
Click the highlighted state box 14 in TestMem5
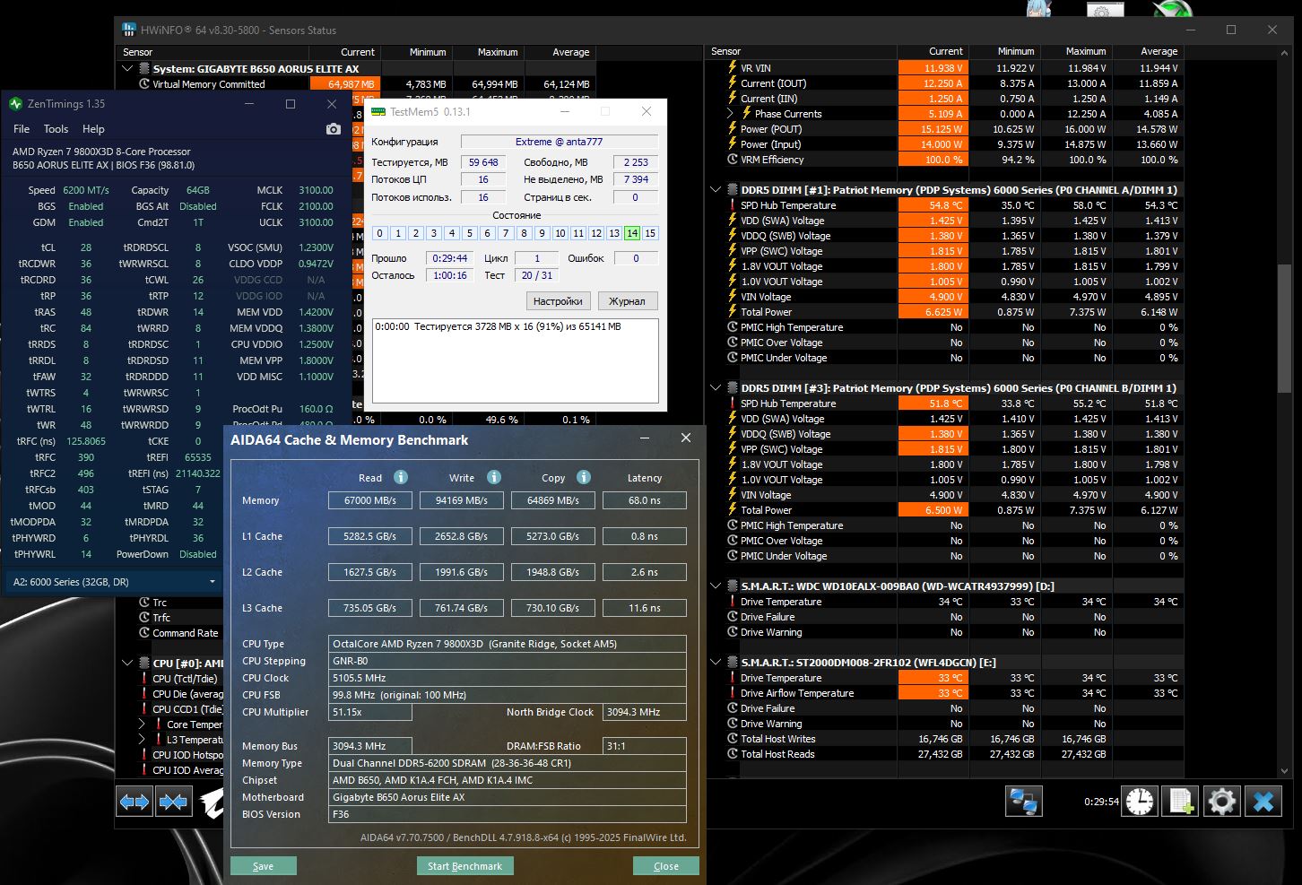click(632, 233)
